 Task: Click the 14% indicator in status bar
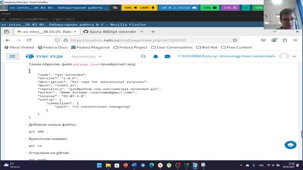coord(210,8)
